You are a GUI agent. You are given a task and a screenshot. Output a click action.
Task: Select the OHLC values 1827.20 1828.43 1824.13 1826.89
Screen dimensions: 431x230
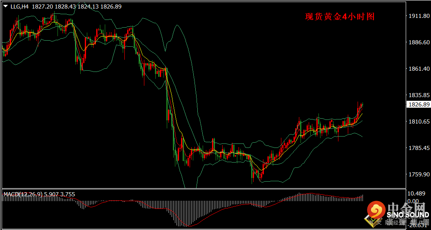point(77,7)
